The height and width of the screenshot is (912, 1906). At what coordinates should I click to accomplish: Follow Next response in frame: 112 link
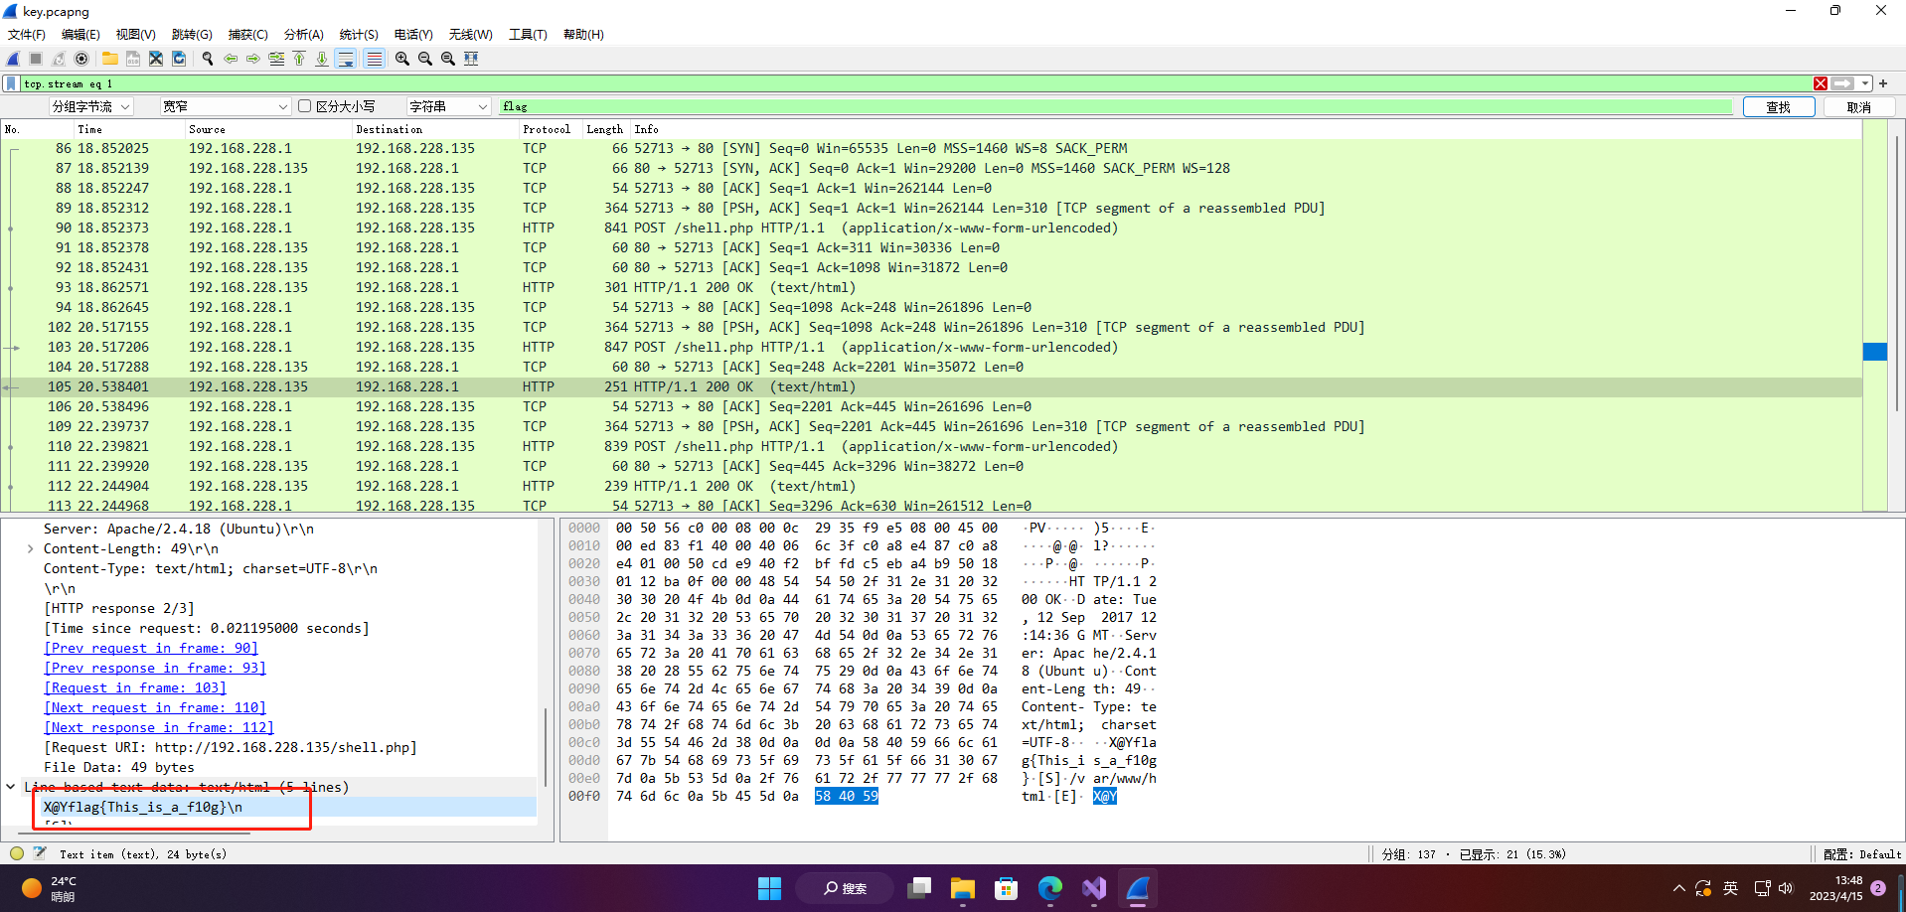[x=159, y=727]
